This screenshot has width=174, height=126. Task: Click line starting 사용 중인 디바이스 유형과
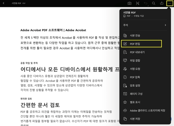point(54,76)
